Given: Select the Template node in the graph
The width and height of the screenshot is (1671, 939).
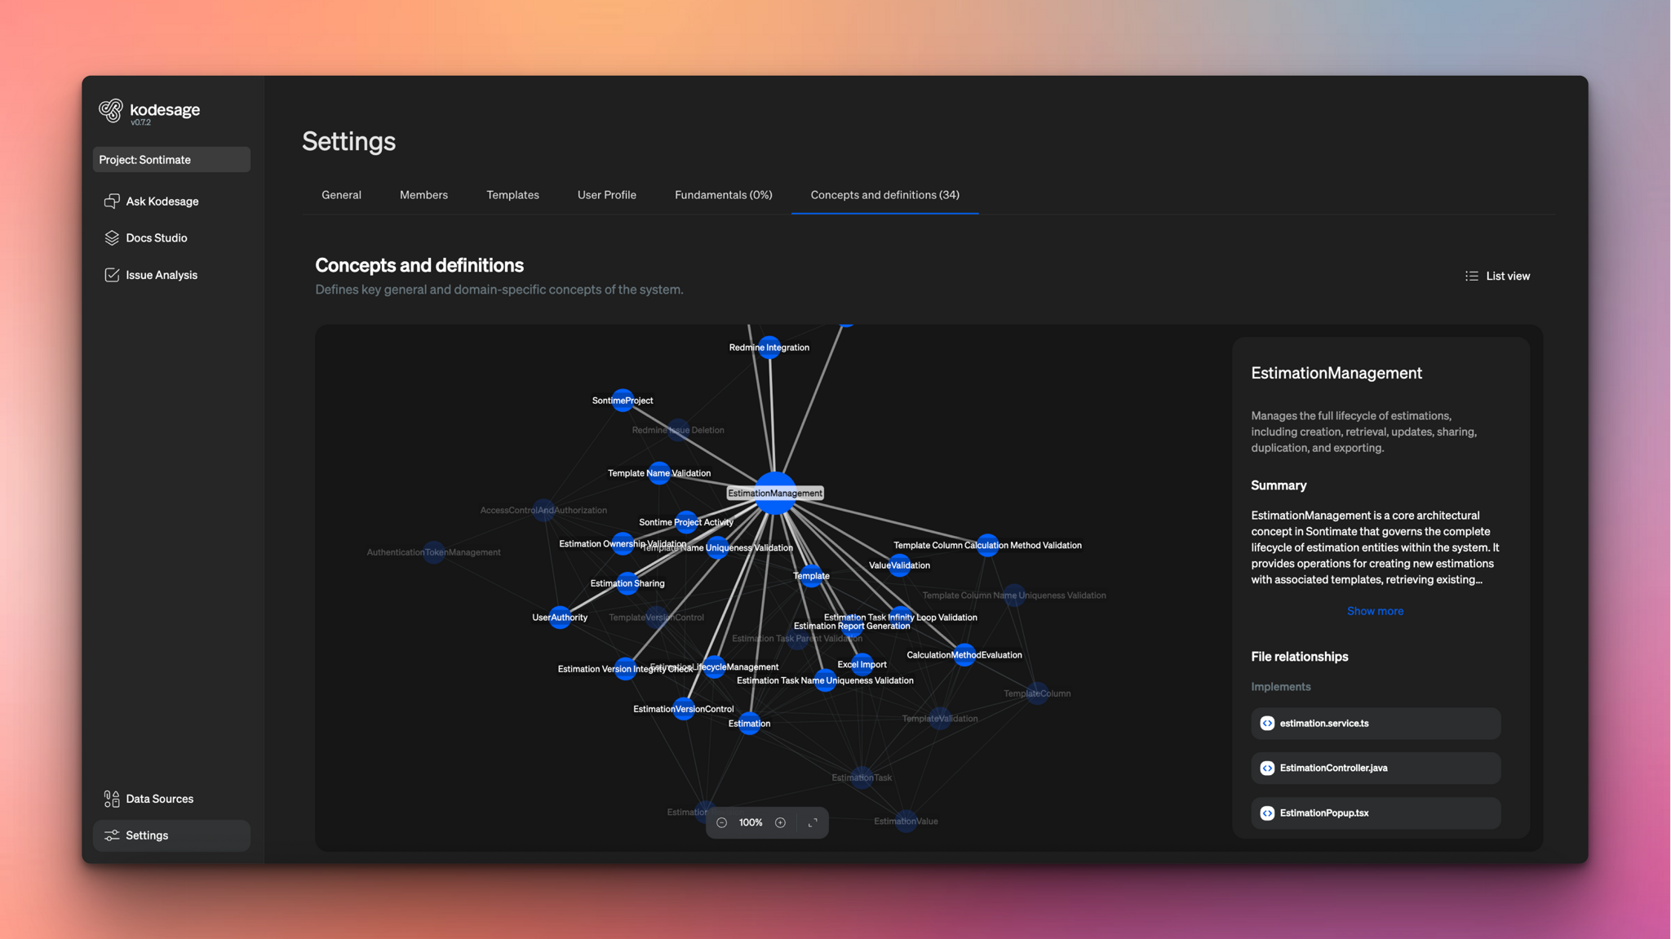Looking at the screenshot, I should click(x=810, y=575).
